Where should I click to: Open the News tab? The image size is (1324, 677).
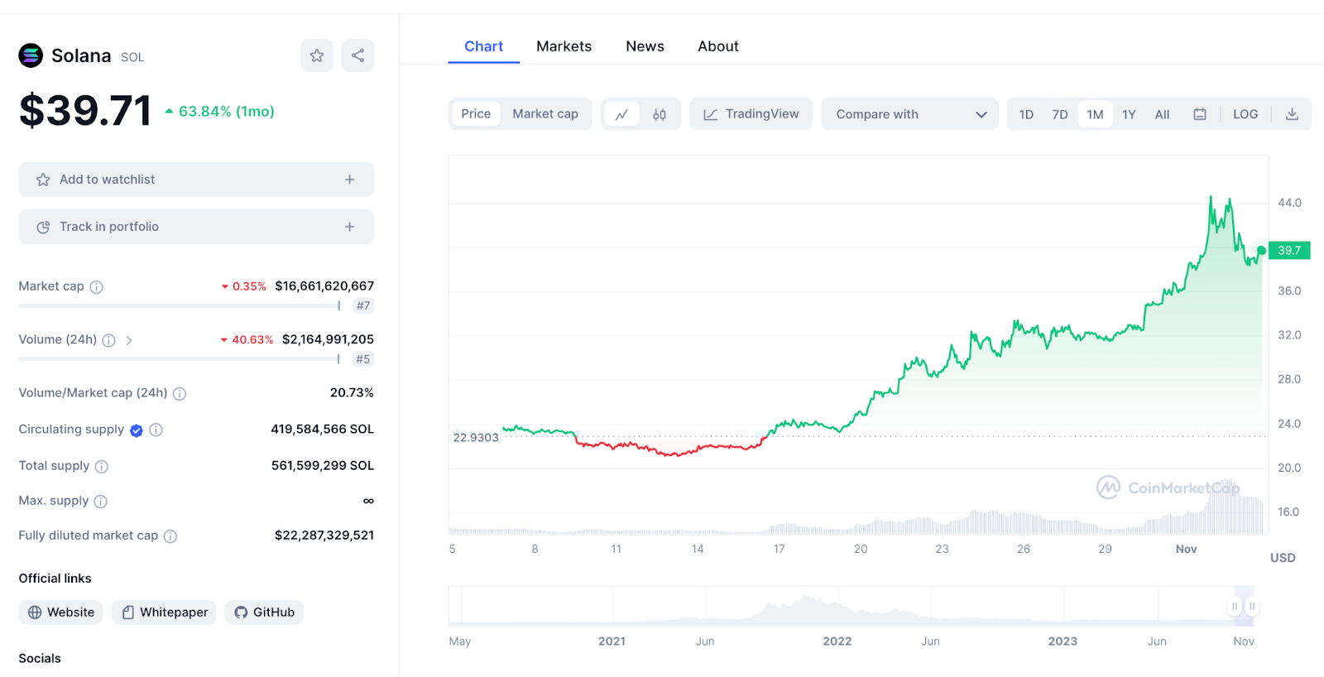pyautogui.click(x=645, y=46)
